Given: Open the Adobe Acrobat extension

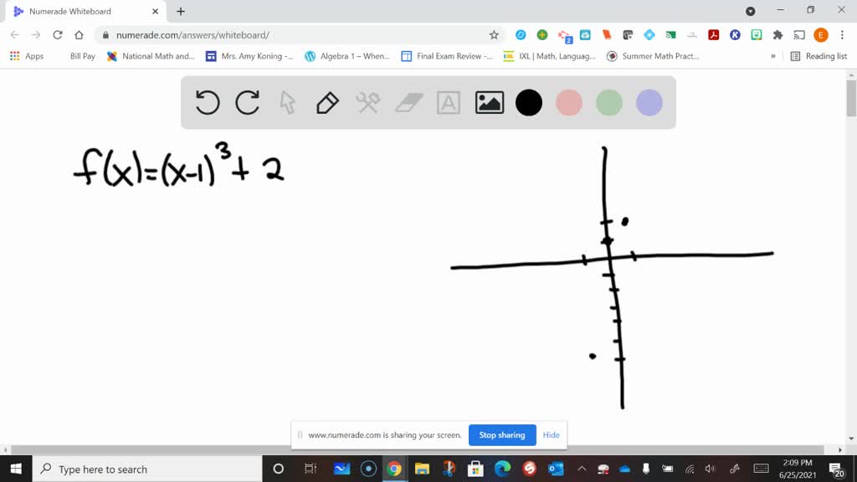Looking at the screenshot, I should [713, 35].
